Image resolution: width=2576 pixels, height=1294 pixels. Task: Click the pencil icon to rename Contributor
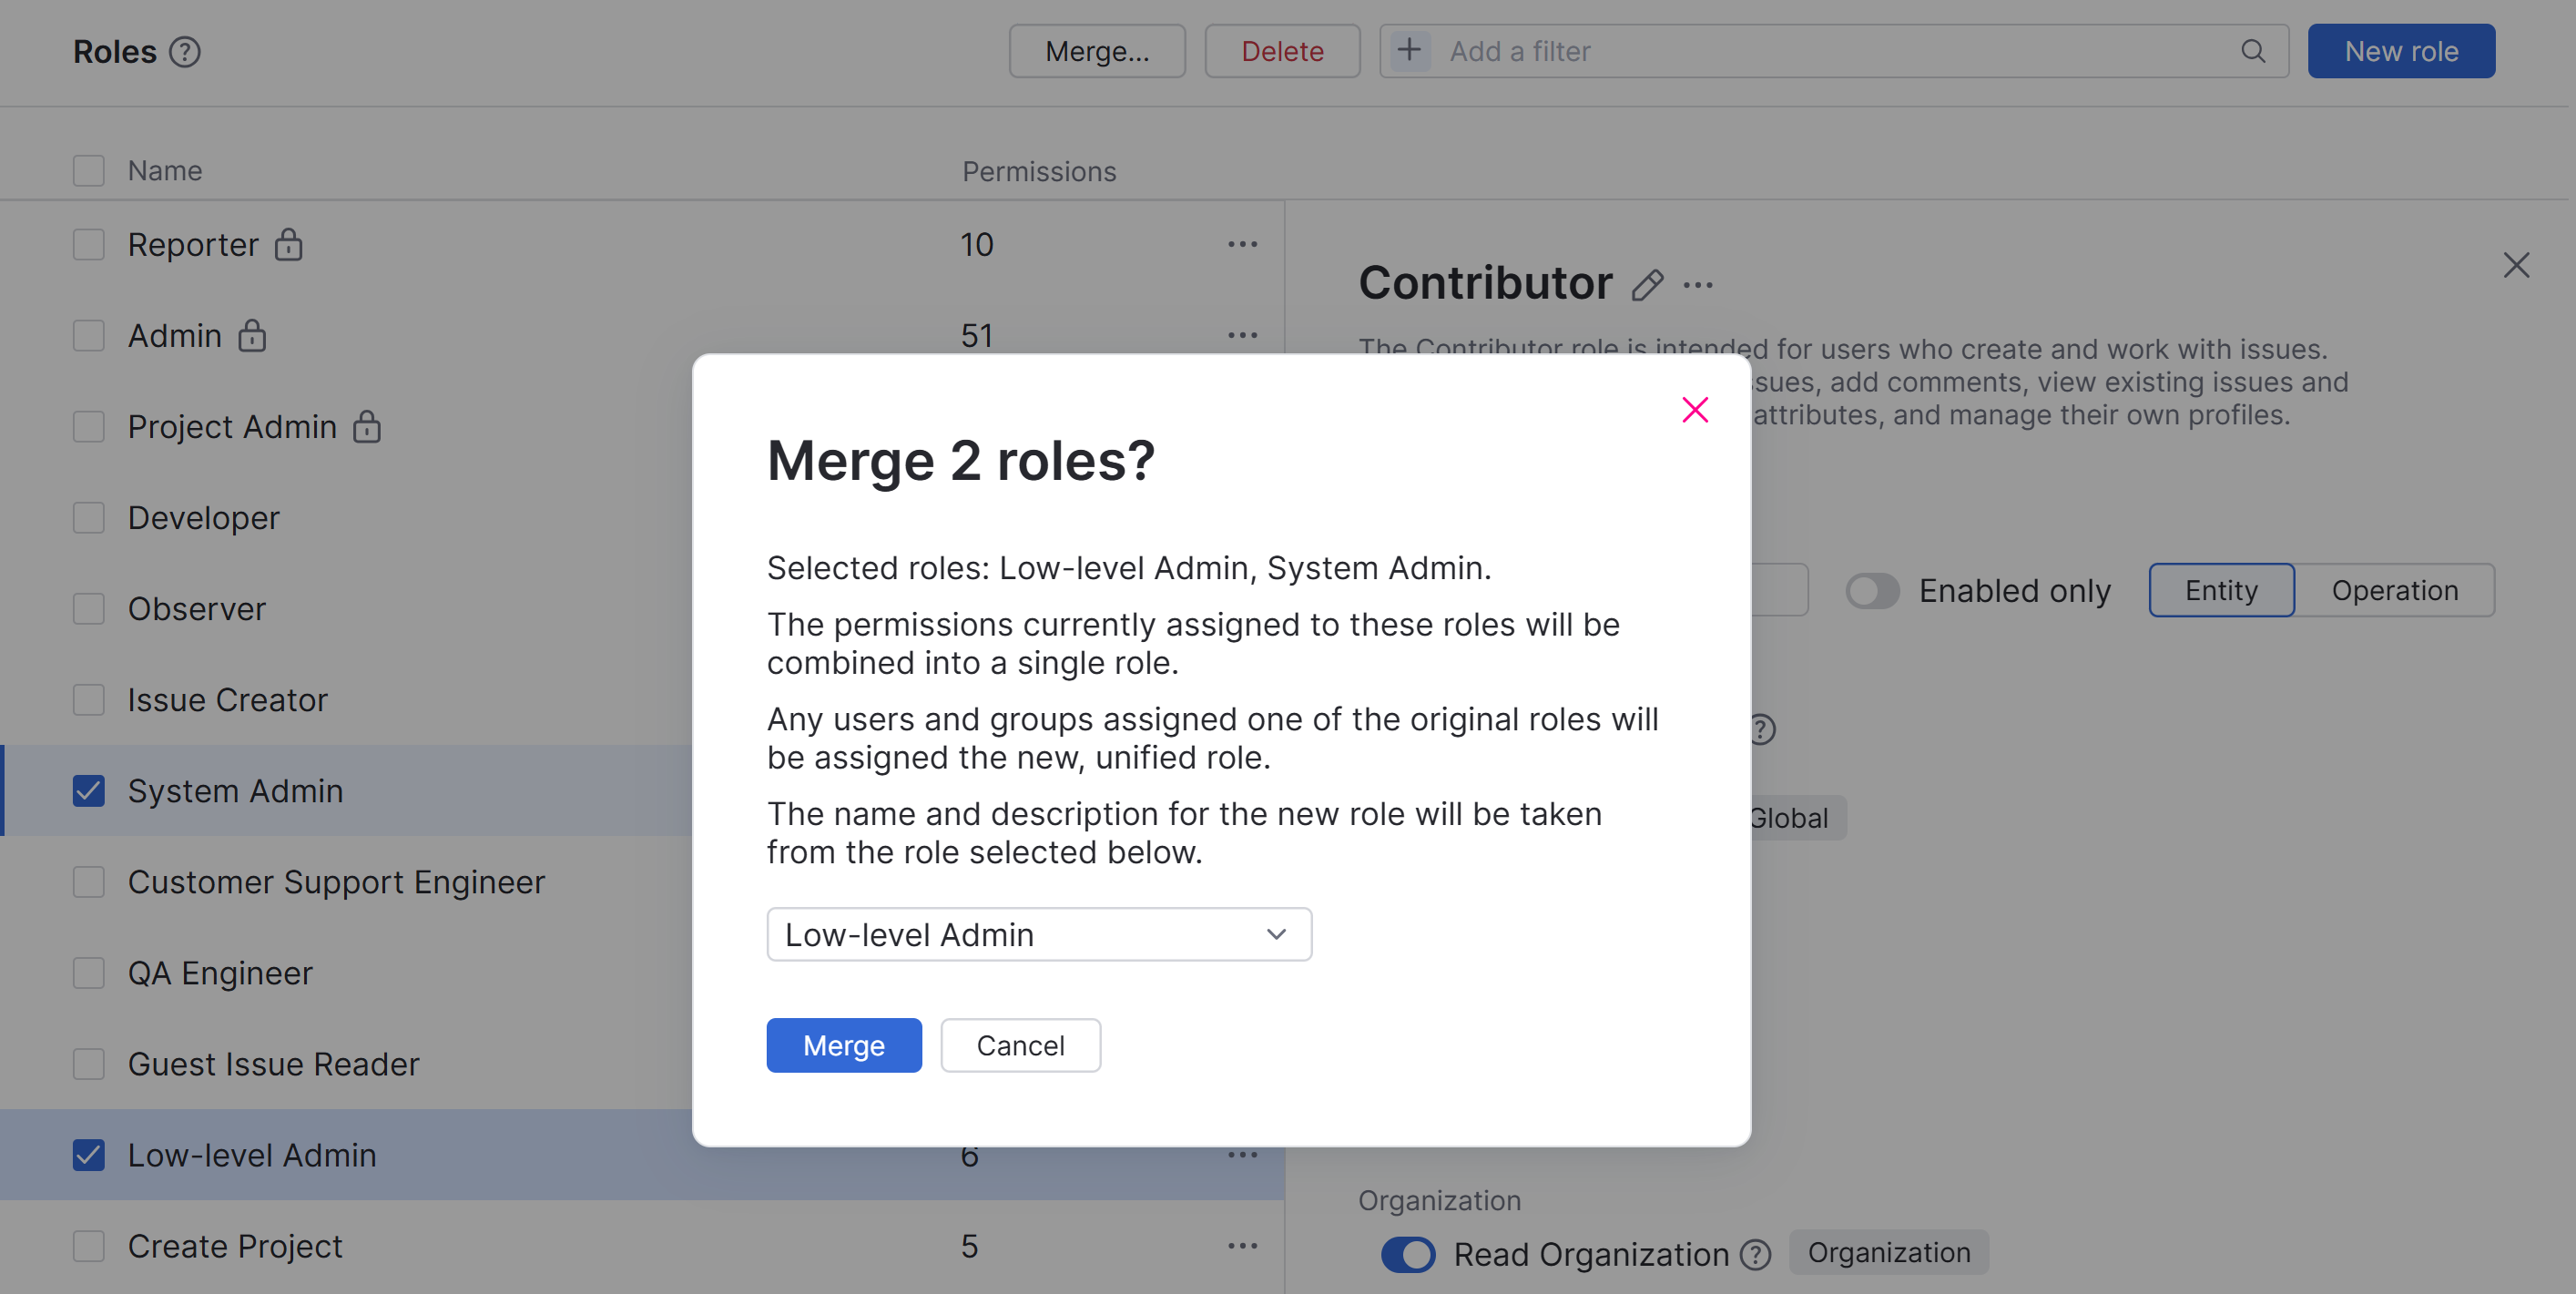tap(1647, 286)
